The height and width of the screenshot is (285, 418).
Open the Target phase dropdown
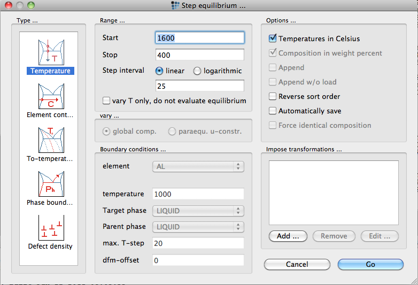[x=198, y=211]
